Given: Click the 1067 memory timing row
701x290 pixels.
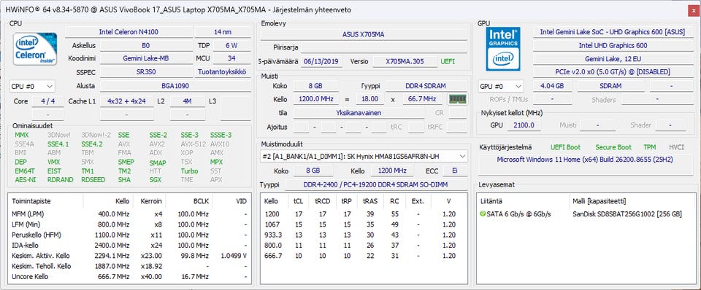Looking at the screenshot, I should [x=364, y=224].
